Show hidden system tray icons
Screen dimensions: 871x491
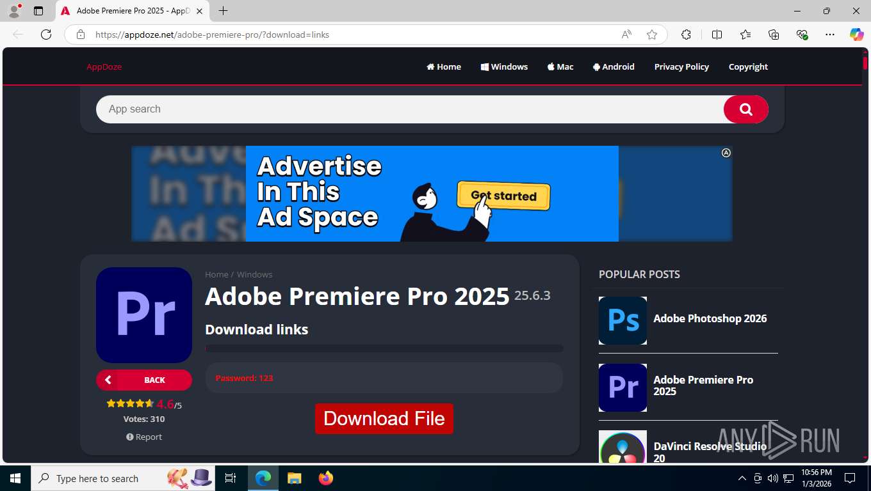click(742, 478)
